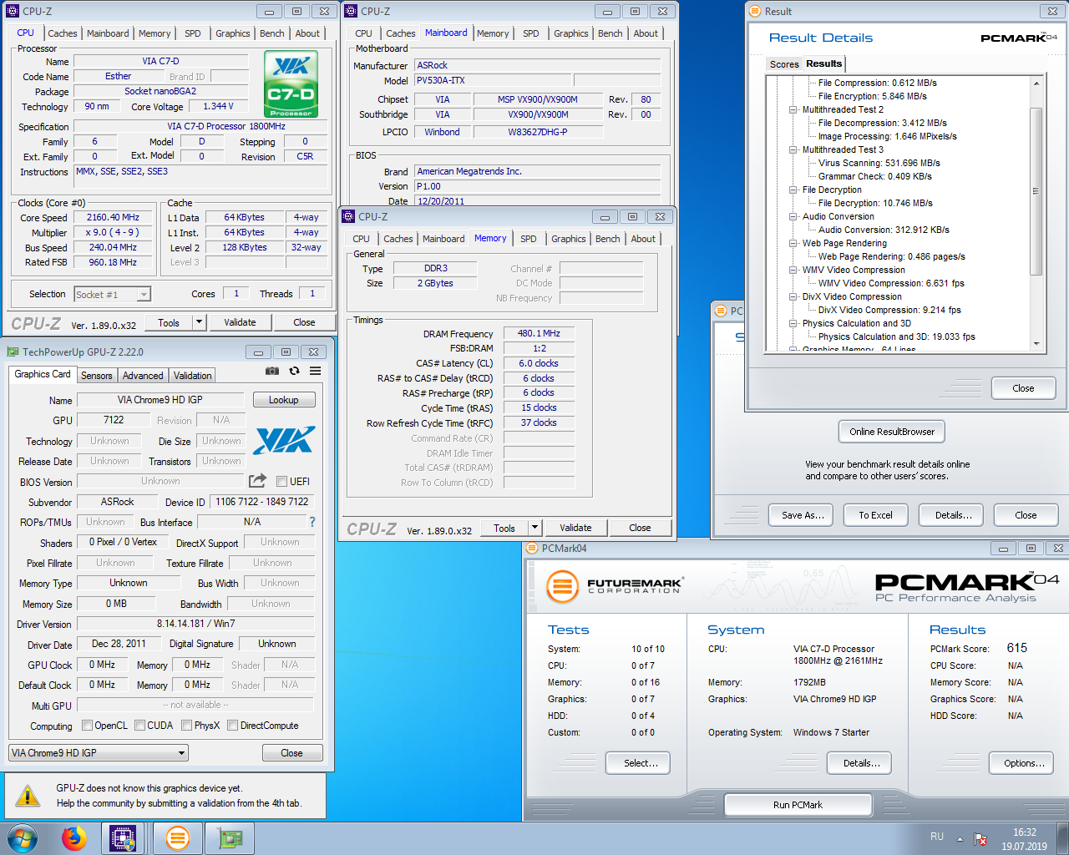Click the To Excel button
This screenshot has height=855, width=1069.
[x=875, y=515]
